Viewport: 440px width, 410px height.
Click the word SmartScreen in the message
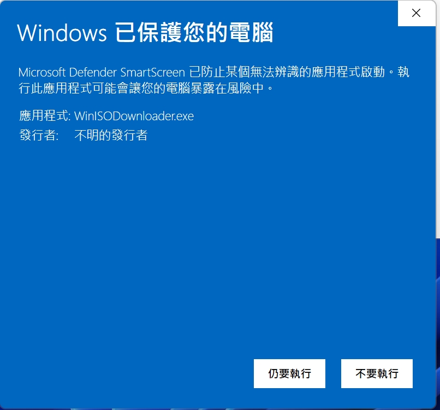click(x=153, y=73)
